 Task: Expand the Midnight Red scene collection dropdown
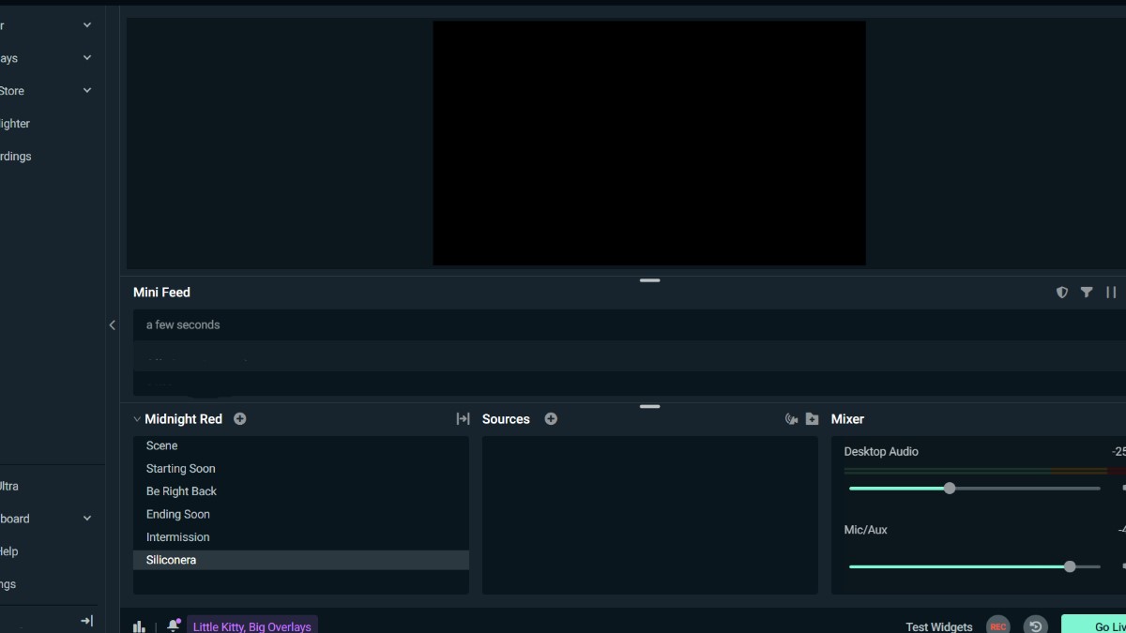137,419
